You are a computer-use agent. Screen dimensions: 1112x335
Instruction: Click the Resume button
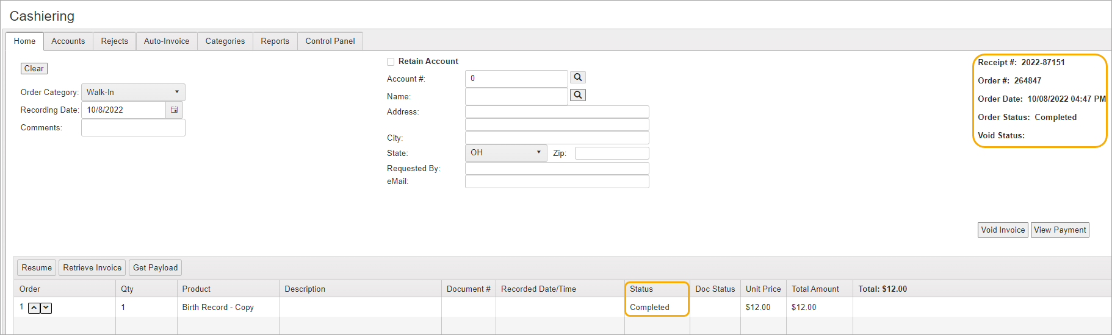37,268
